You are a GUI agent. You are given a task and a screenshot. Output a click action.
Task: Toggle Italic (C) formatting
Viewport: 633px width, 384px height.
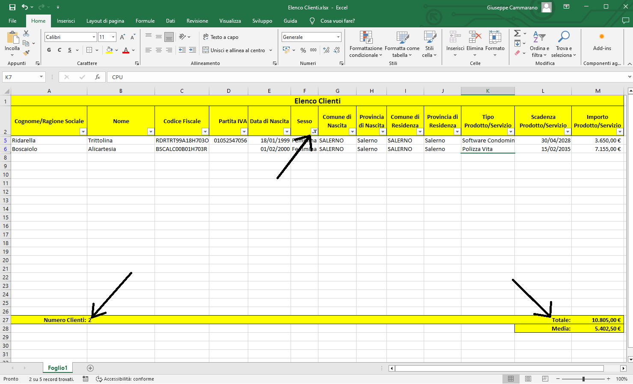click(x=59, y=50)
